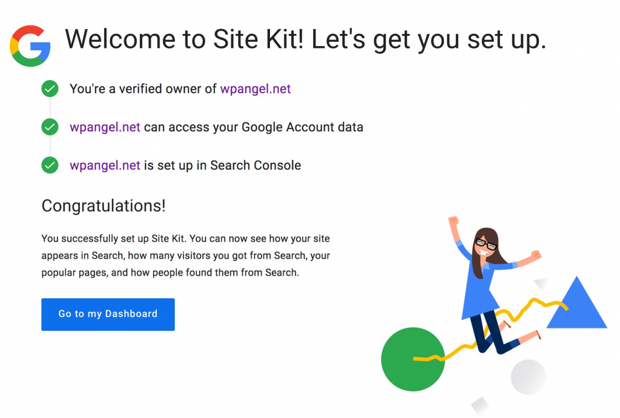Image resolution: width=620 pixels, height=418 pixels.
Task: Open wpangel.net link before Search Console text
Action: click(x=105, y=165)
